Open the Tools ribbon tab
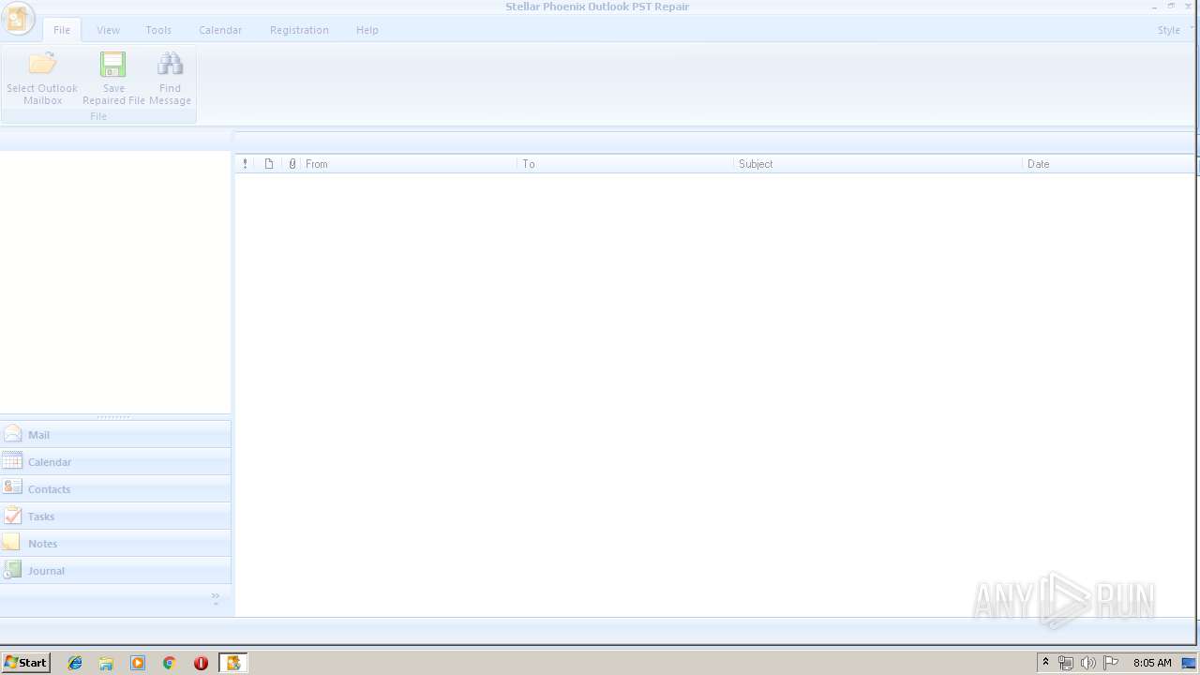This screenshot has height=675, width=1200. pos(158,30)
